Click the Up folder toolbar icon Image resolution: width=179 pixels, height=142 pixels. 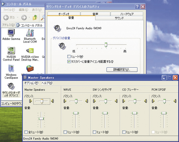tap(35, 18)
